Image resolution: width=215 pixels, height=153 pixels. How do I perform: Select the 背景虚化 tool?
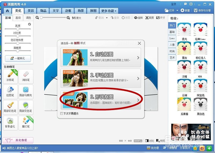point(10,123)
